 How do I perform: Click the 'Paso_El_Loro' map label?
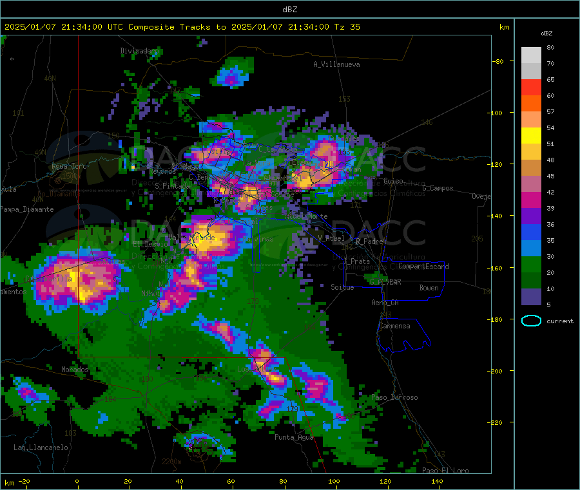445,471
